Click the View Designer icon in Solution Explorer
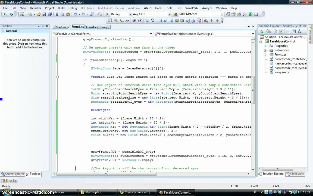 coord(294,31)
